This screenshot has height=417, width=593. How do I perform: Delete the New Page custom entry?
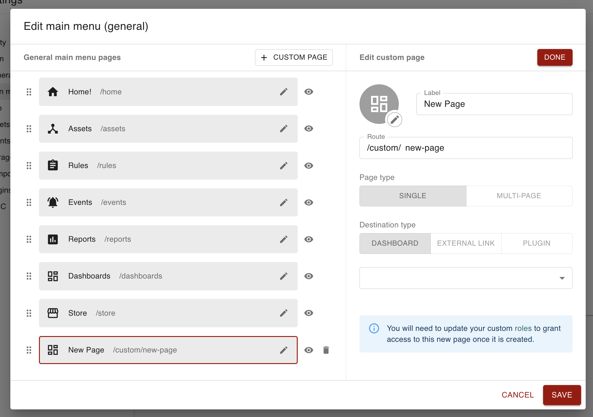point(326,350)
